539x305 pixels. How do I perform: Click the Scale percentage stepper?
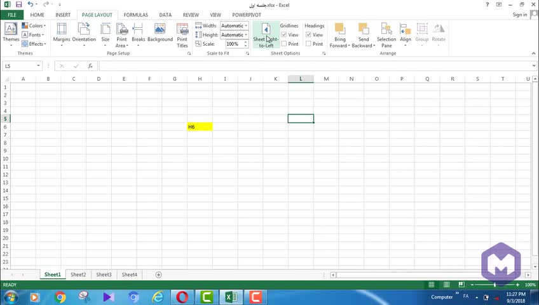click(245, 44)
